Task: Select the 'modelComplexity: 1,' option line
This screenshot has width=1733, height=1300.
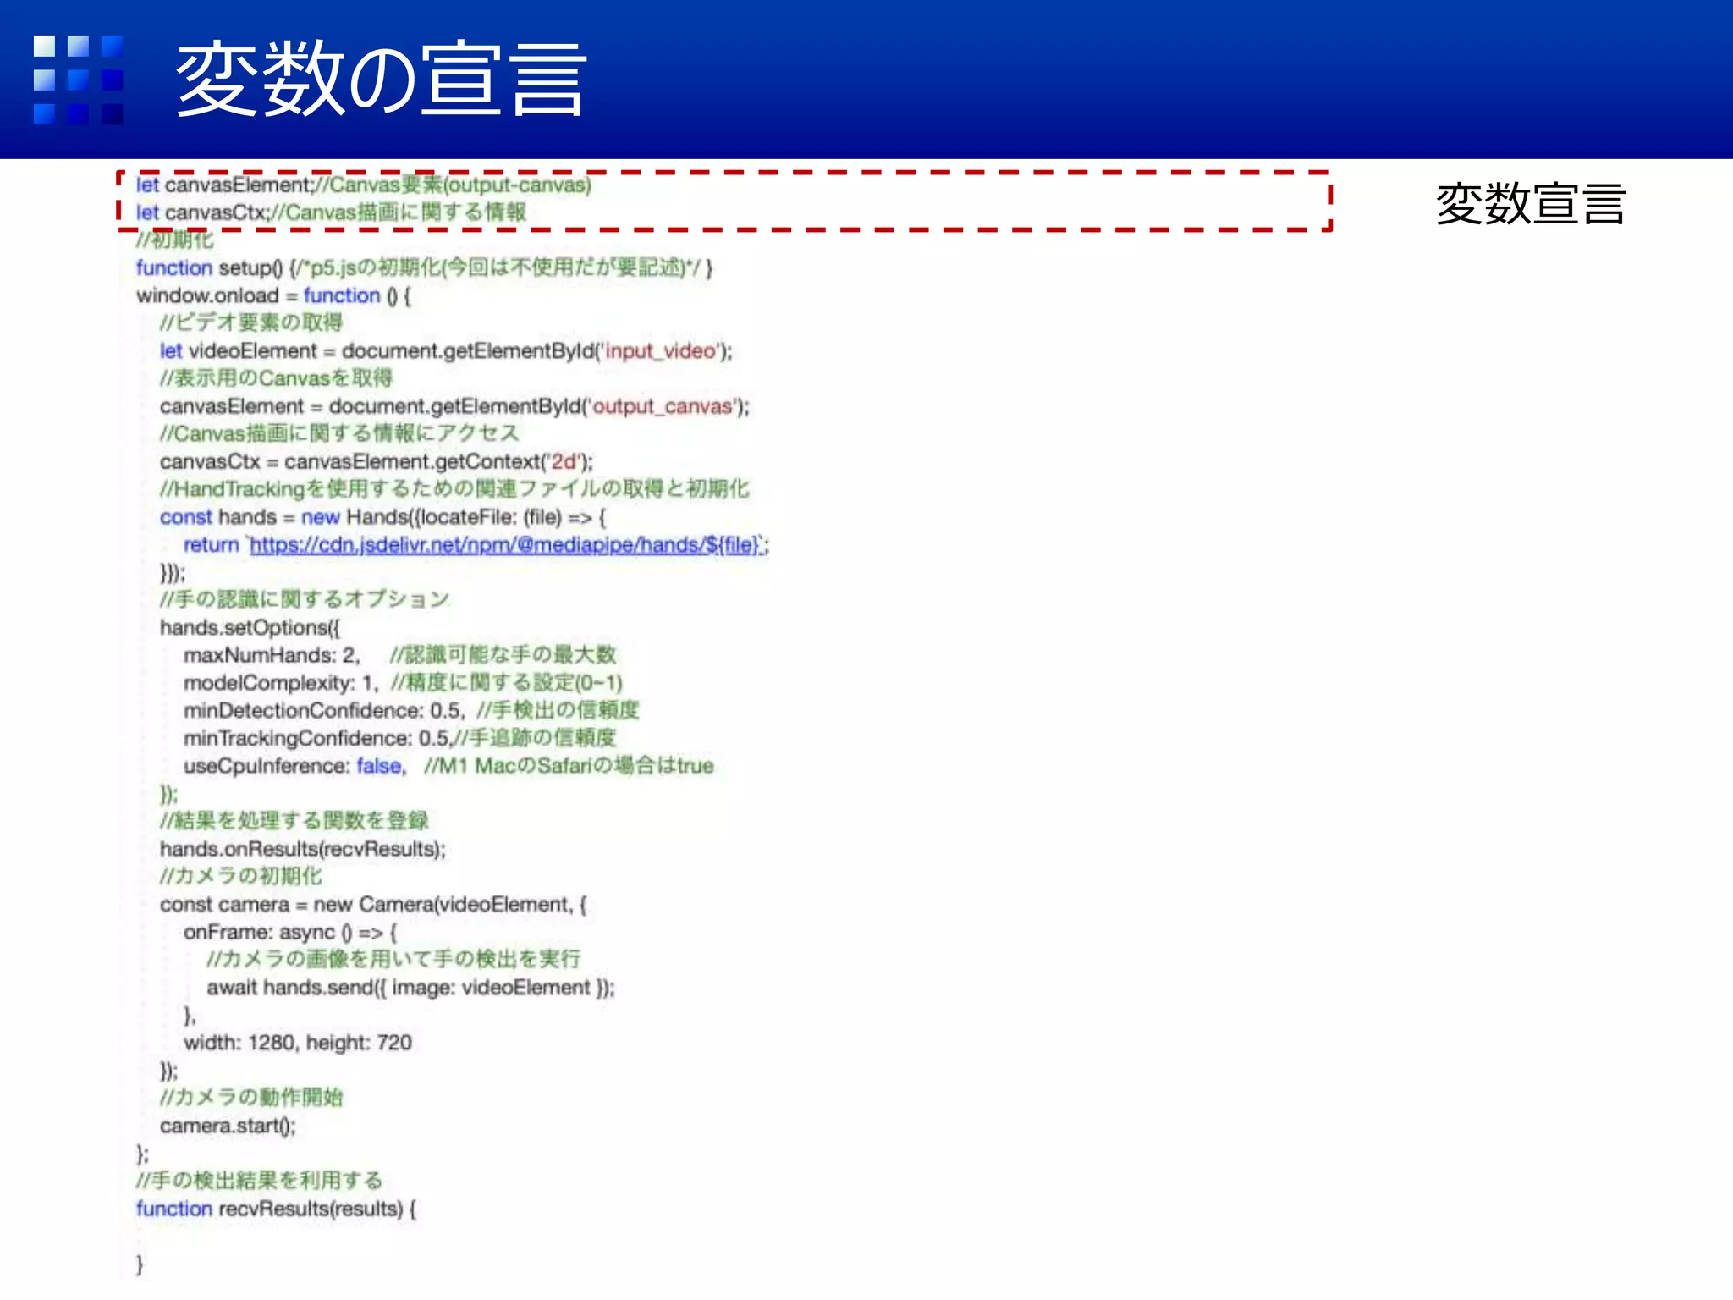Action: click(403, 683)
